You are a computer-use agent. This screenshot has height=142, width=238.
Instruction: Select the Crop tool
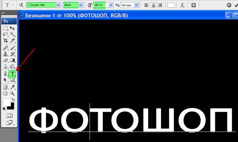[5, 40]
